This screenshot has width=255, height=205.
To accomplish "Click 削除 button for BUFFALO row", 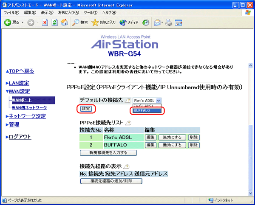I will click(194, 145).
